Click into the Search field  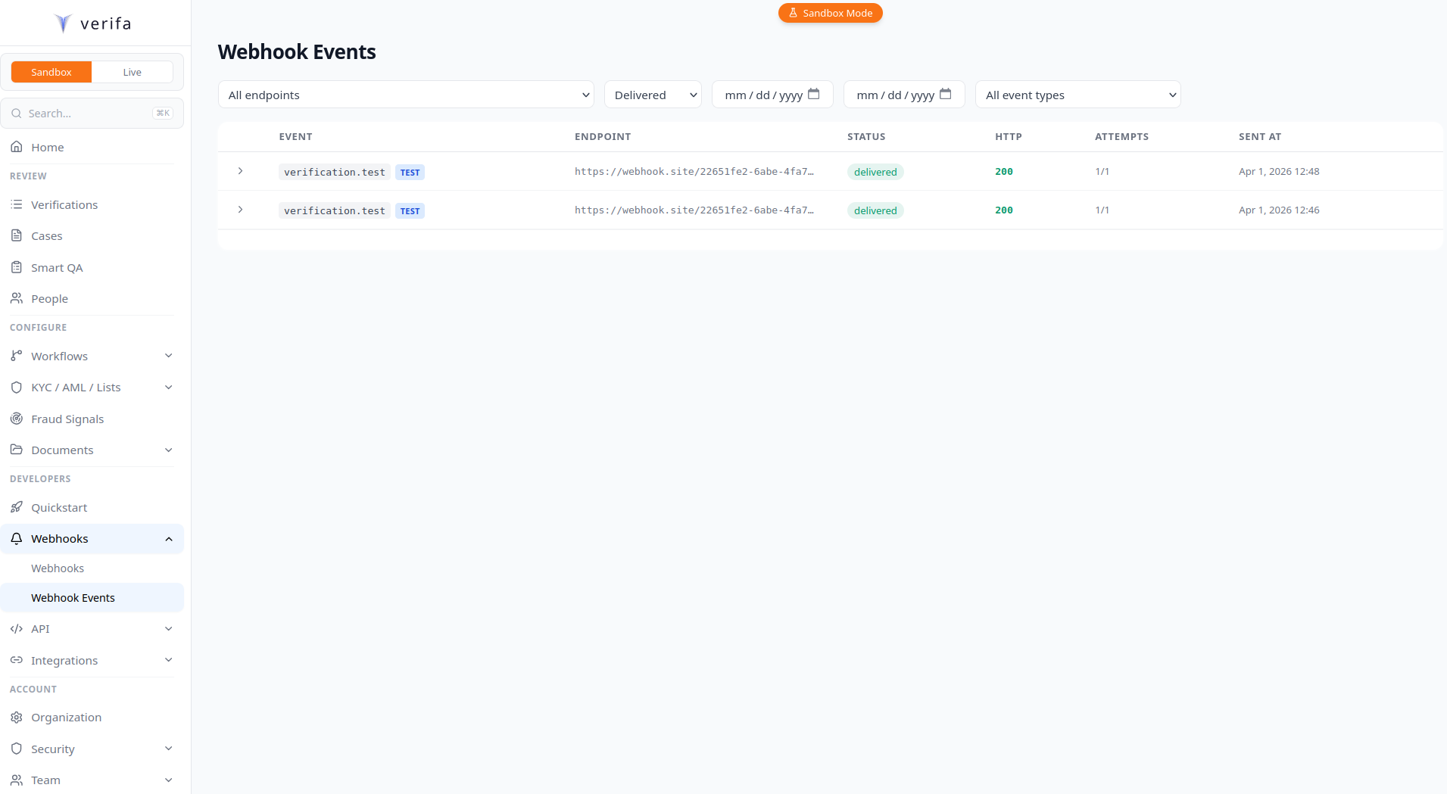tap(83, 113)
